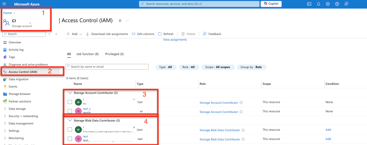Open the Azure portal hamburger menu

point(4,4)
